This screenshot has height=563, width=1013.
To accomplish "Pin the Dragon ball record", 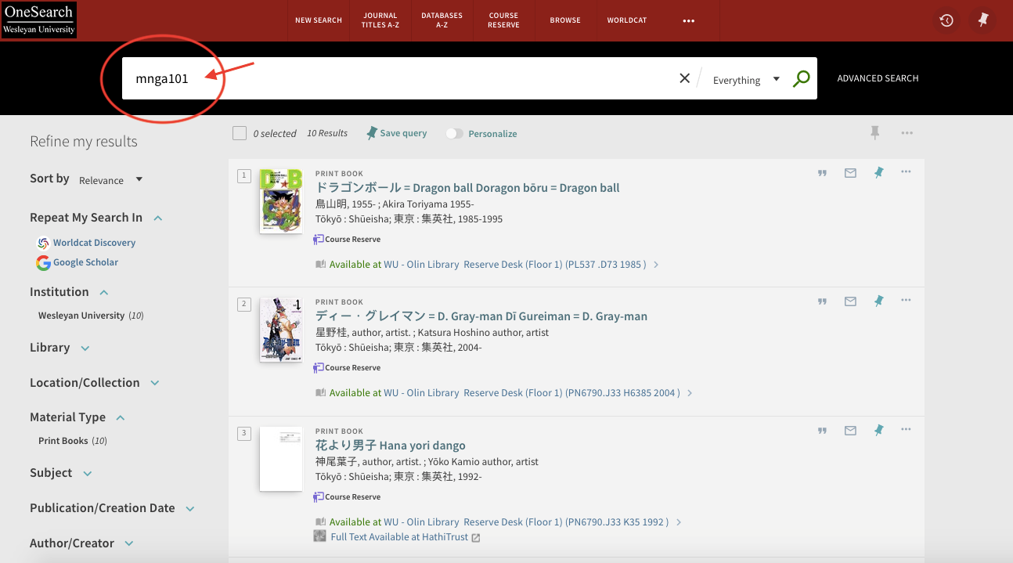I will 878,173.
